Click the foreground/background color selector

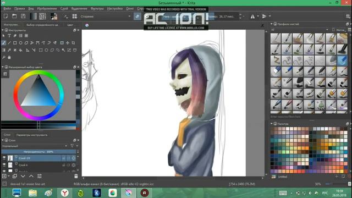point(54,16)
